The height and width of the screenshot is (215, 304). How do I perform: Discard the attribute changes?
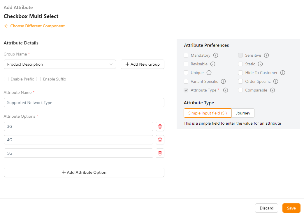click(266, 208)
